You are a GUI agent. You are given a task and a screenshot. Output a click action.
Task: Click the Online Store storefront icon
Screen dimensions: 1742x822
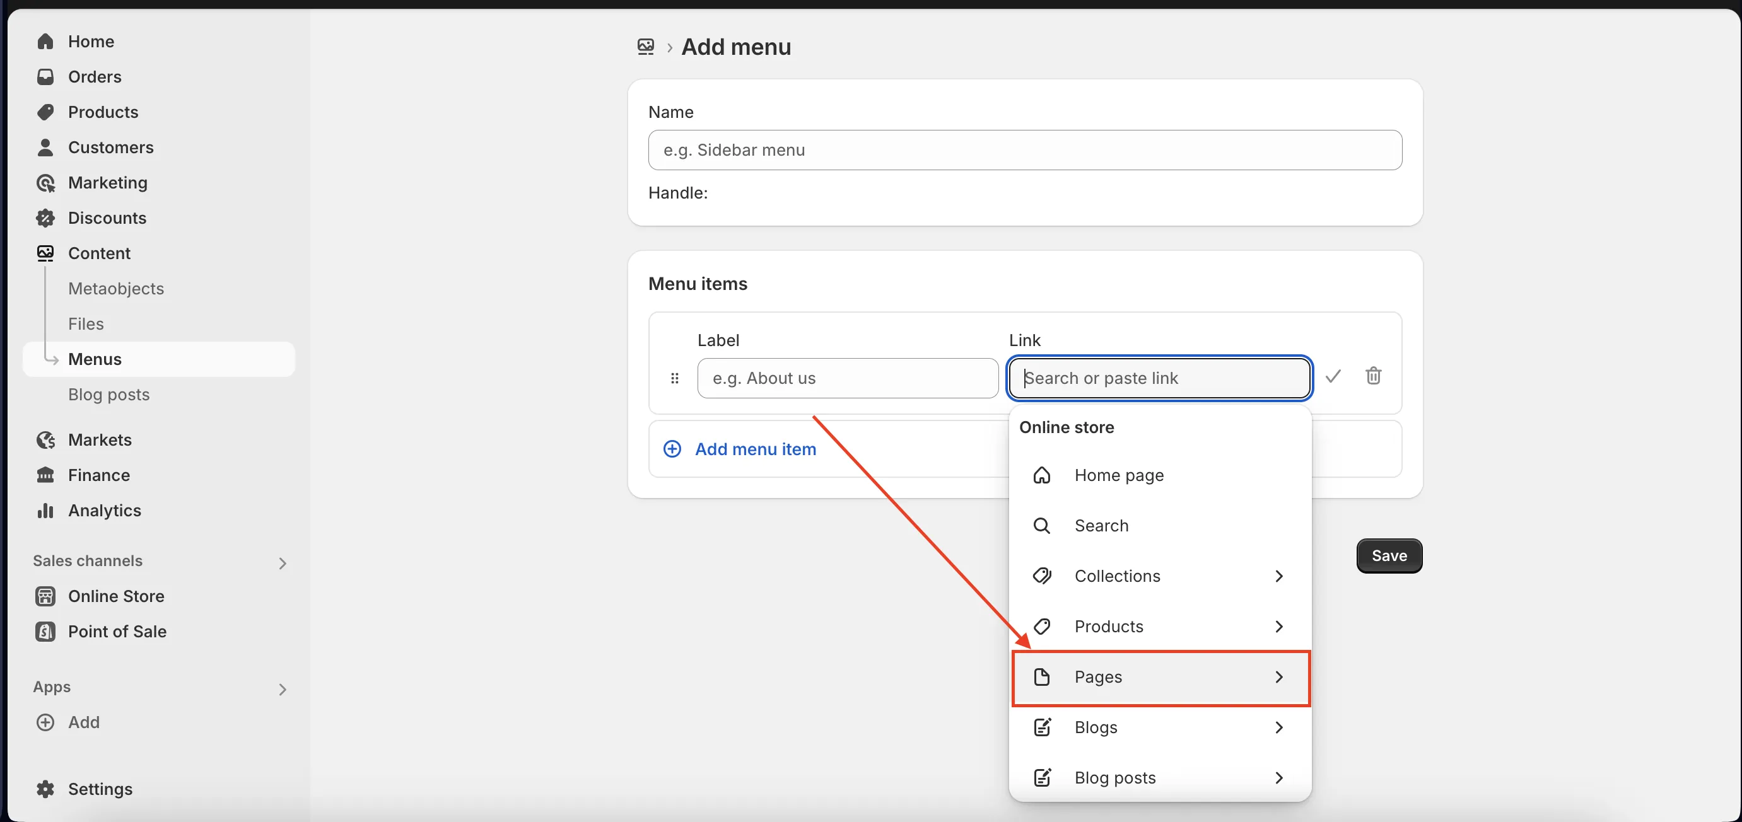point(45,596)
